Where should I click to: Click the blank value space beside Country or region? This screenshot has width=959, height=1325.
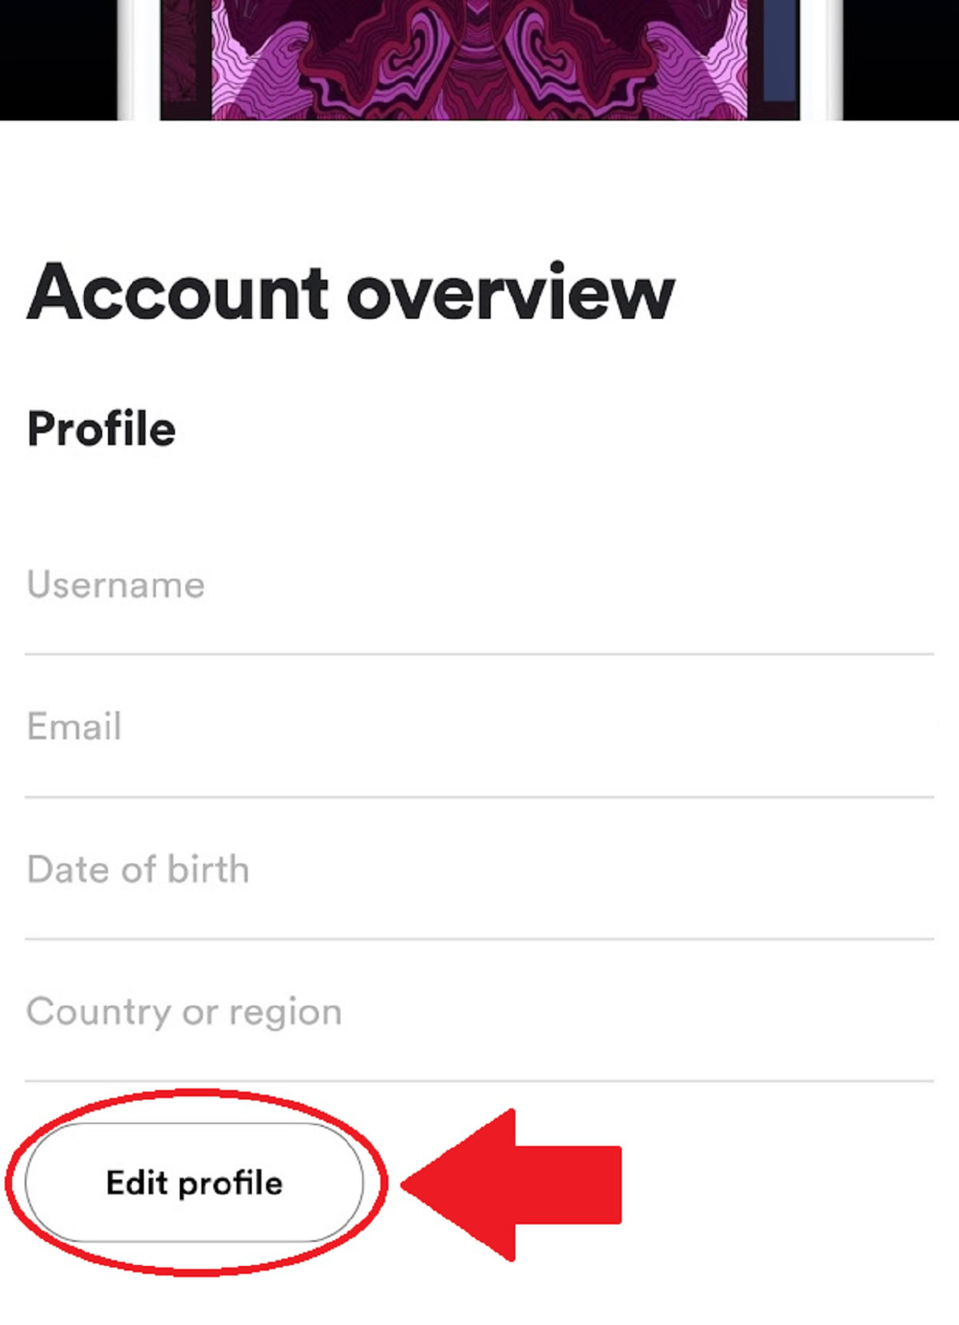[639, 1012]
